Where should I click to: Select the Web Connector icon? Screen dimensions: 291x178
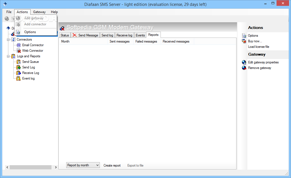19,51
